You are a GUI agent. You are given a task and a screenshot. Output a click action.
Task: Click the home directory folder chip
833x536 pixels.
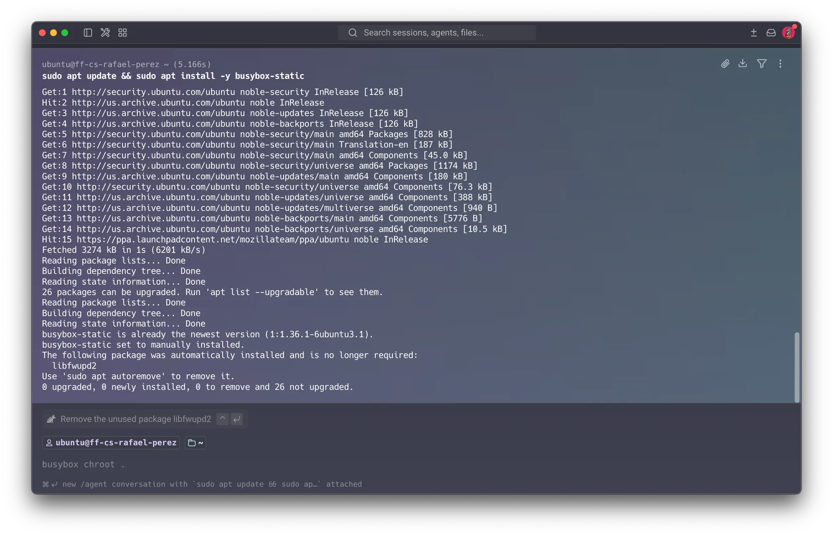tap(195, 443)
